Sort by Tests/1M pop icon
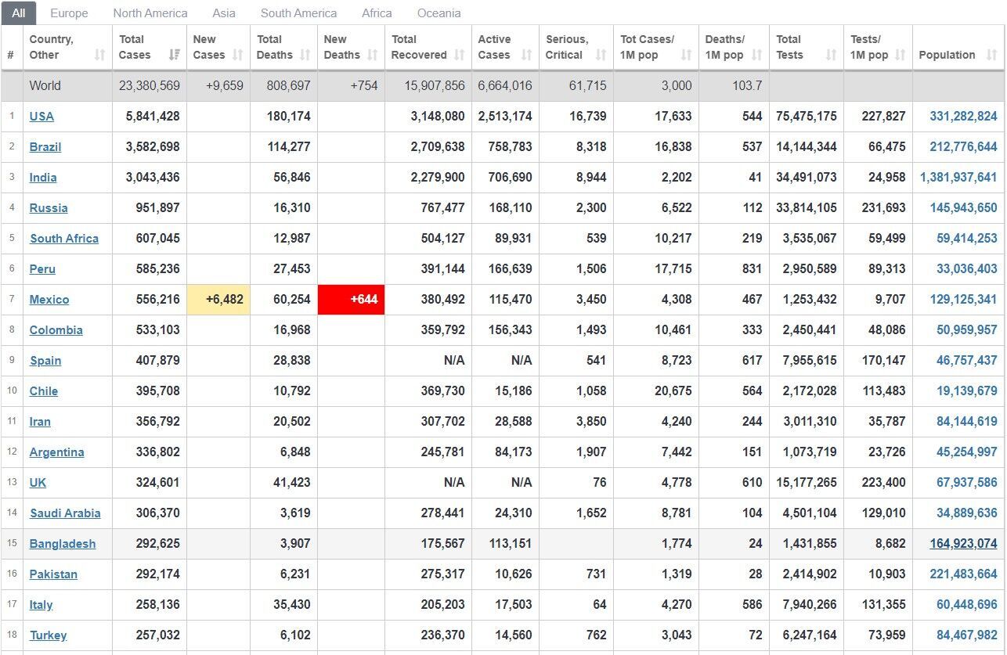This screenshot has height=655, width=1007. click(x=900, y=55)
